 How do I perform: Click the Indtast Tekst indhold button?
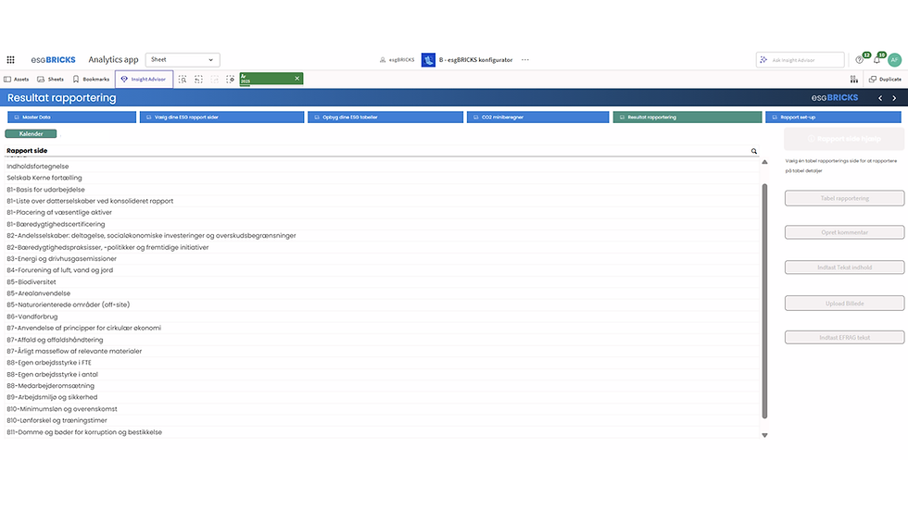point(844,267)
